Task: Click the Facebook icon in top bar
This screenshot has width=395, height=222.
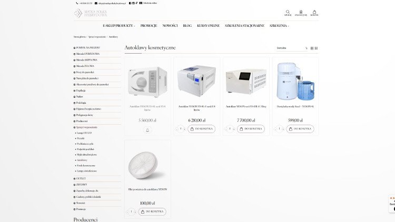Action: tap(130, 3)
